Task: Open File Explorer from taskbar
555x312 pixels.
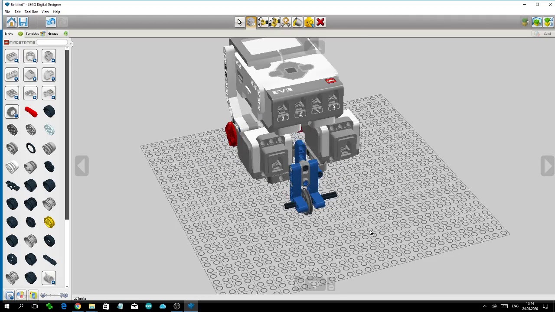Action: [x=92, y=307]
